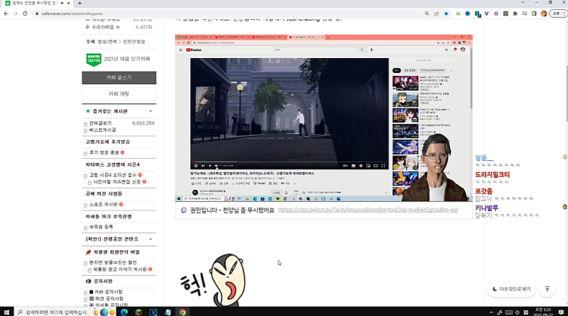Screen dimensions: 568x316
Task: Click the 헉! cartoon sticker image
Action: tap(213, 279)
